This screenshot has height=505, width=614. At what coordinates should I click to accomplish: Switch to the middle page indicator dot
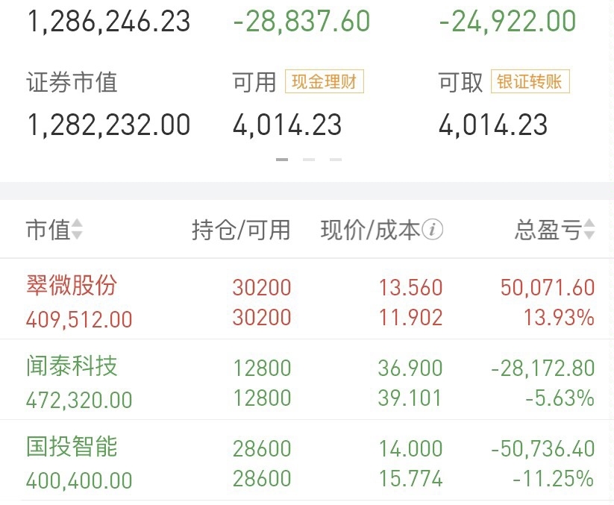(309, 160)
